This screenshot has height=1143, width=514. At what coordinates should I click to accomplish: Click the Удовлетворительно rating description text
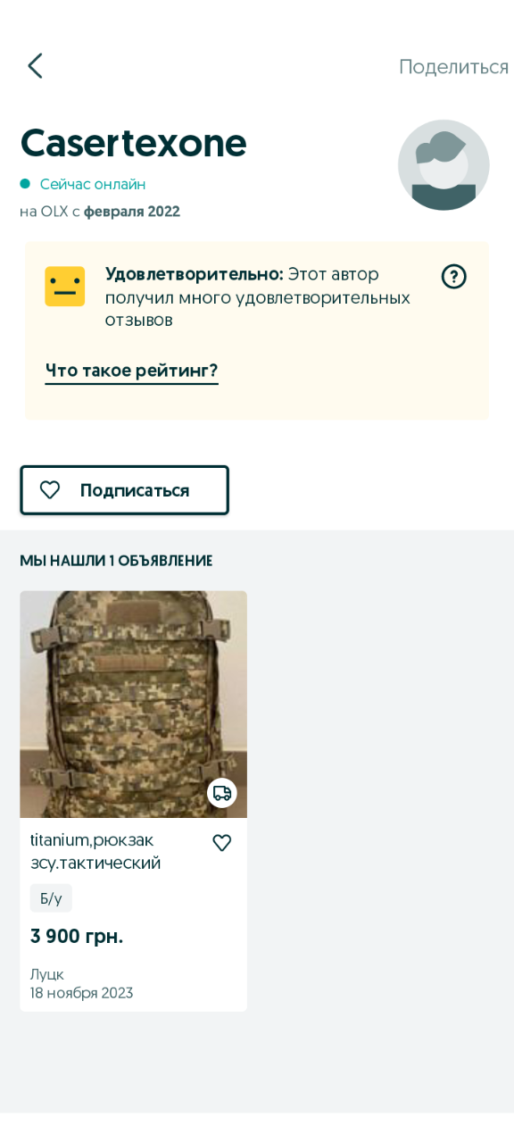pos(258,296)
